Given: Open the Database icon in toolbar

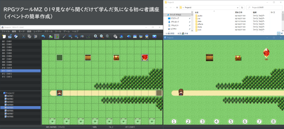Looking at the screenshot, I should point(115,36).
